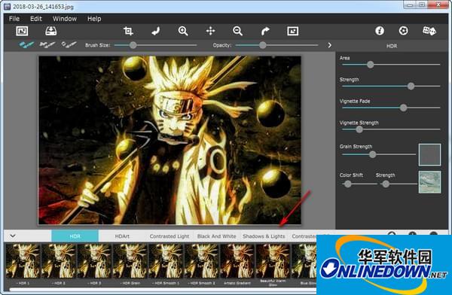Click the redo arrow icon
The width and height of the screenshot is (452, 295).
[x=265, y=31]
